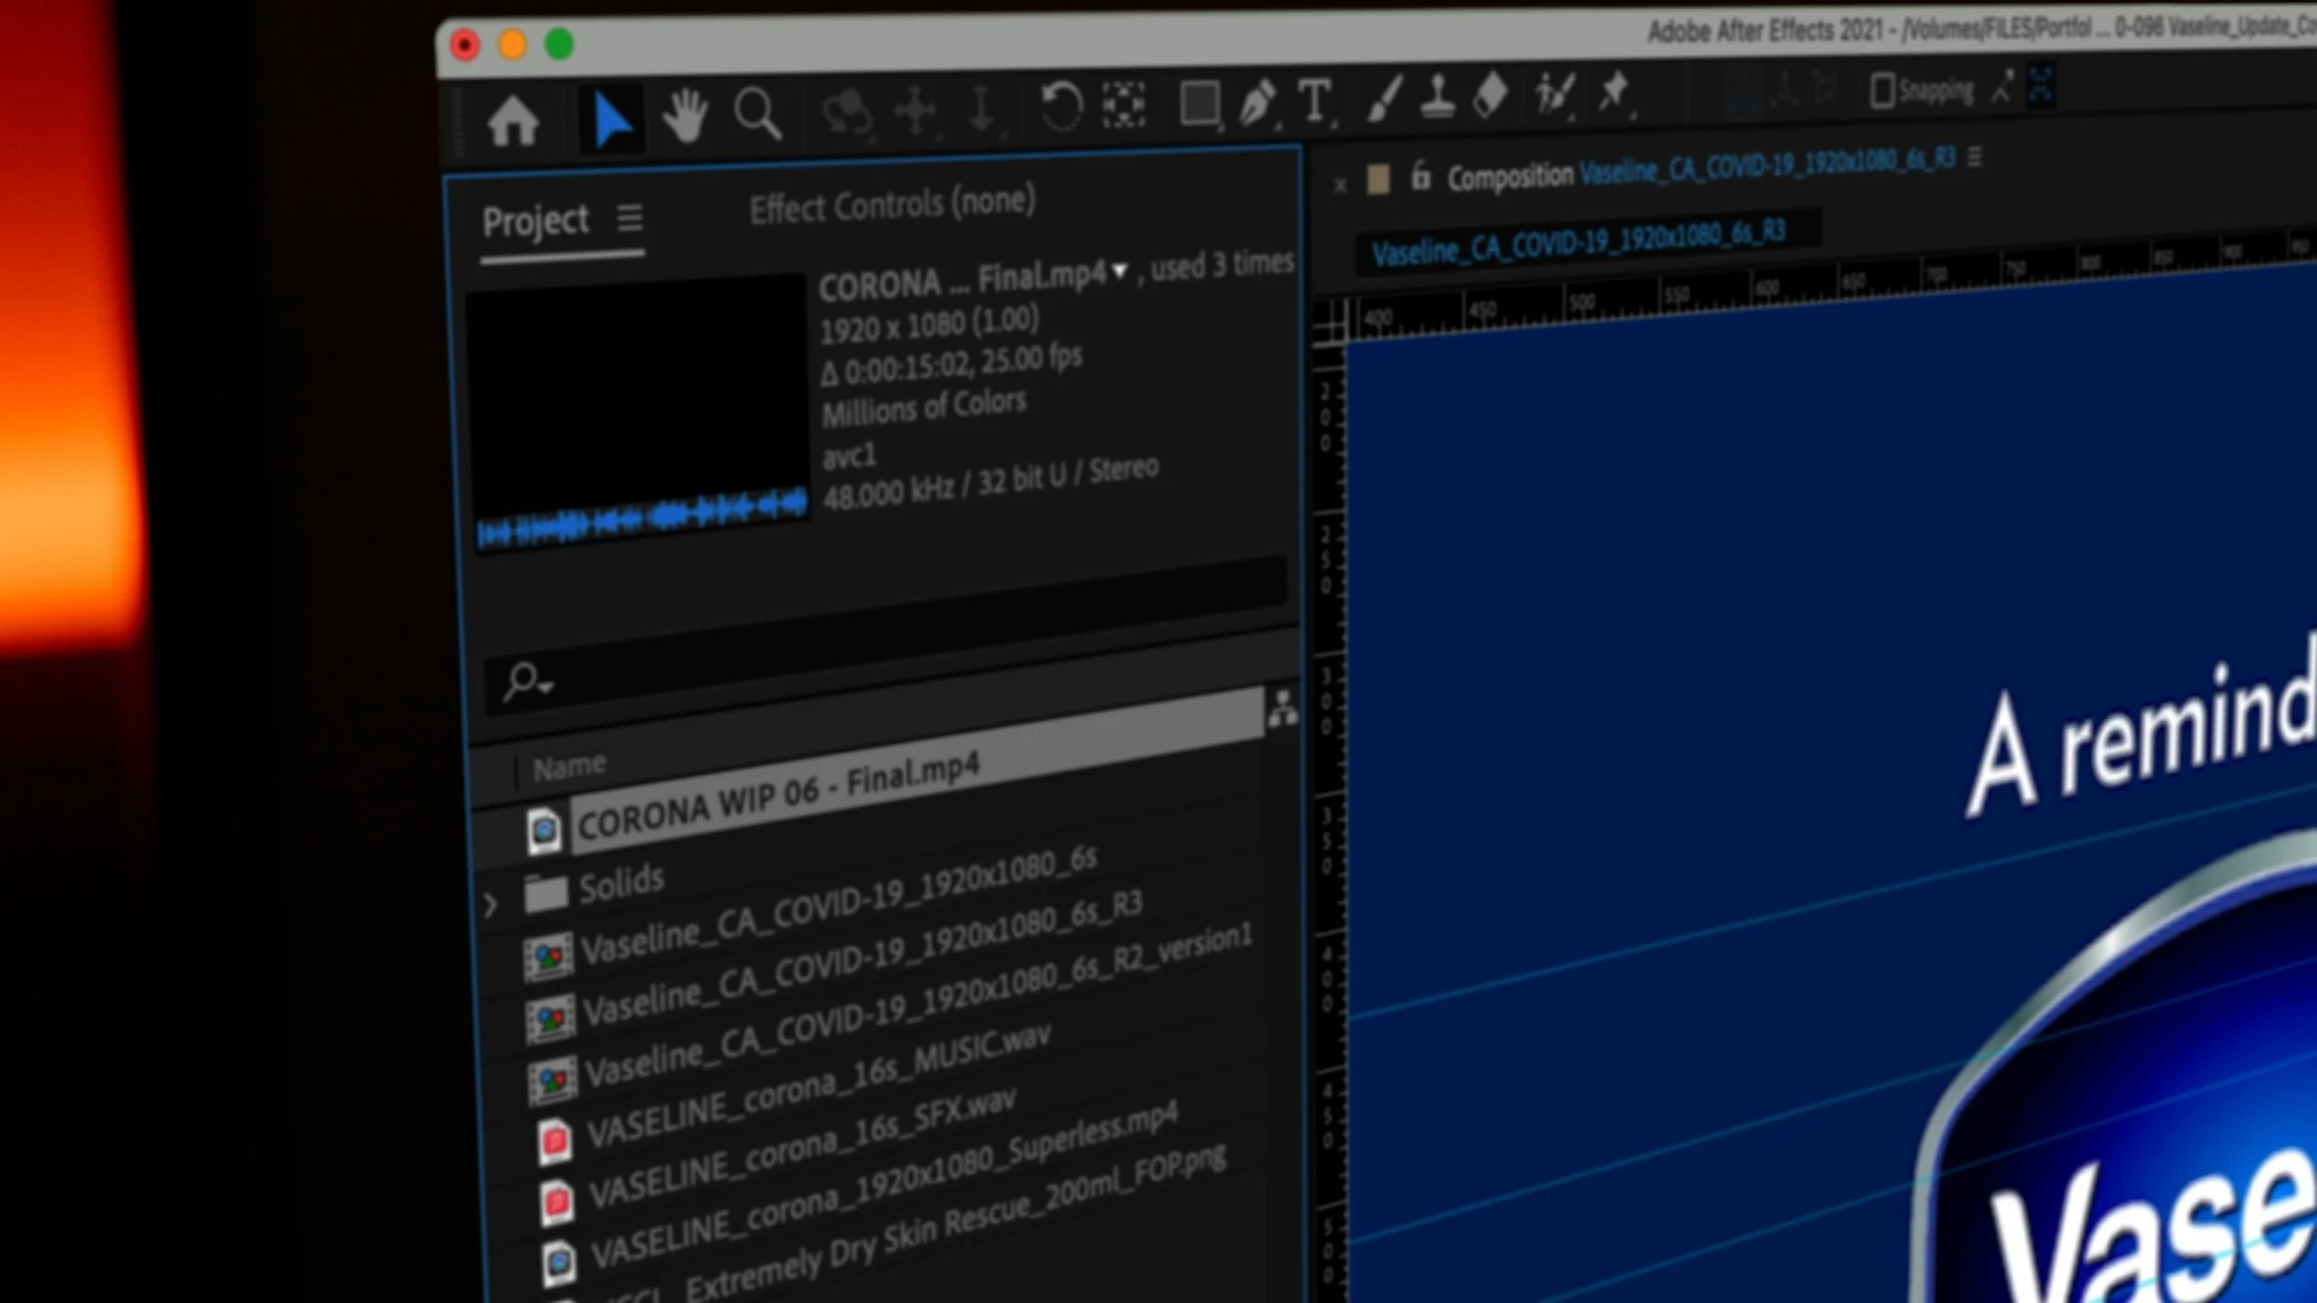Image resolution: width=2317 pixels, height=1303 pixels.
Task: Open dropdown arrow beside CORONA Final.mp4 name
Action: coord(1120,271)
